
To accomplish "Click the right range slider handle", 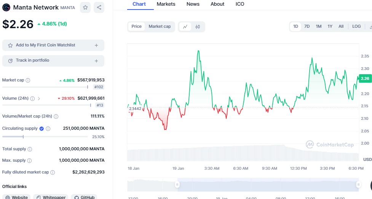I will [x=358, y=185].
